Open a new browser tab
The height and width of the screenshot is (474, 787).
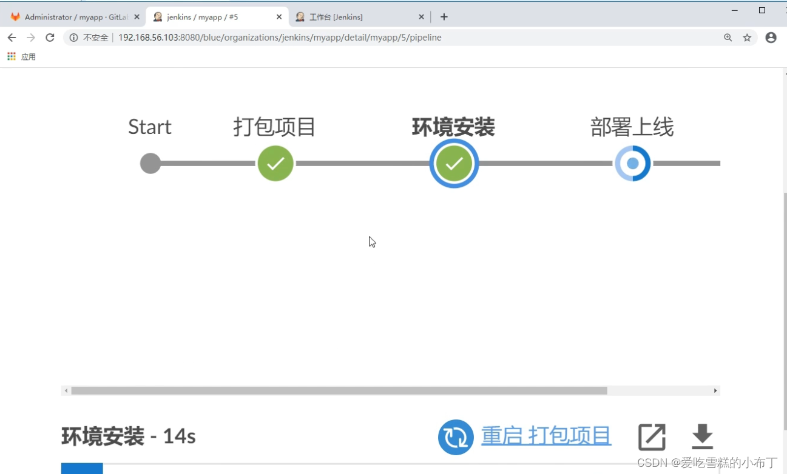pyautogui.click(x=444, y=17)
